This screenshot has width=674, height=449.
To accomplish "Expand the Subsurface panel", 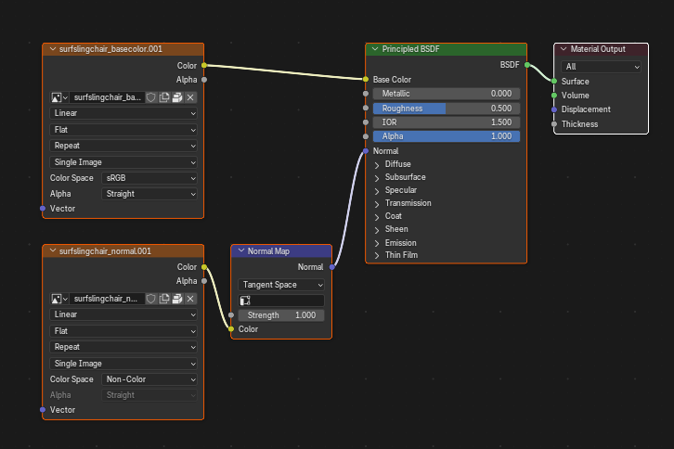I will pos(377,177).
